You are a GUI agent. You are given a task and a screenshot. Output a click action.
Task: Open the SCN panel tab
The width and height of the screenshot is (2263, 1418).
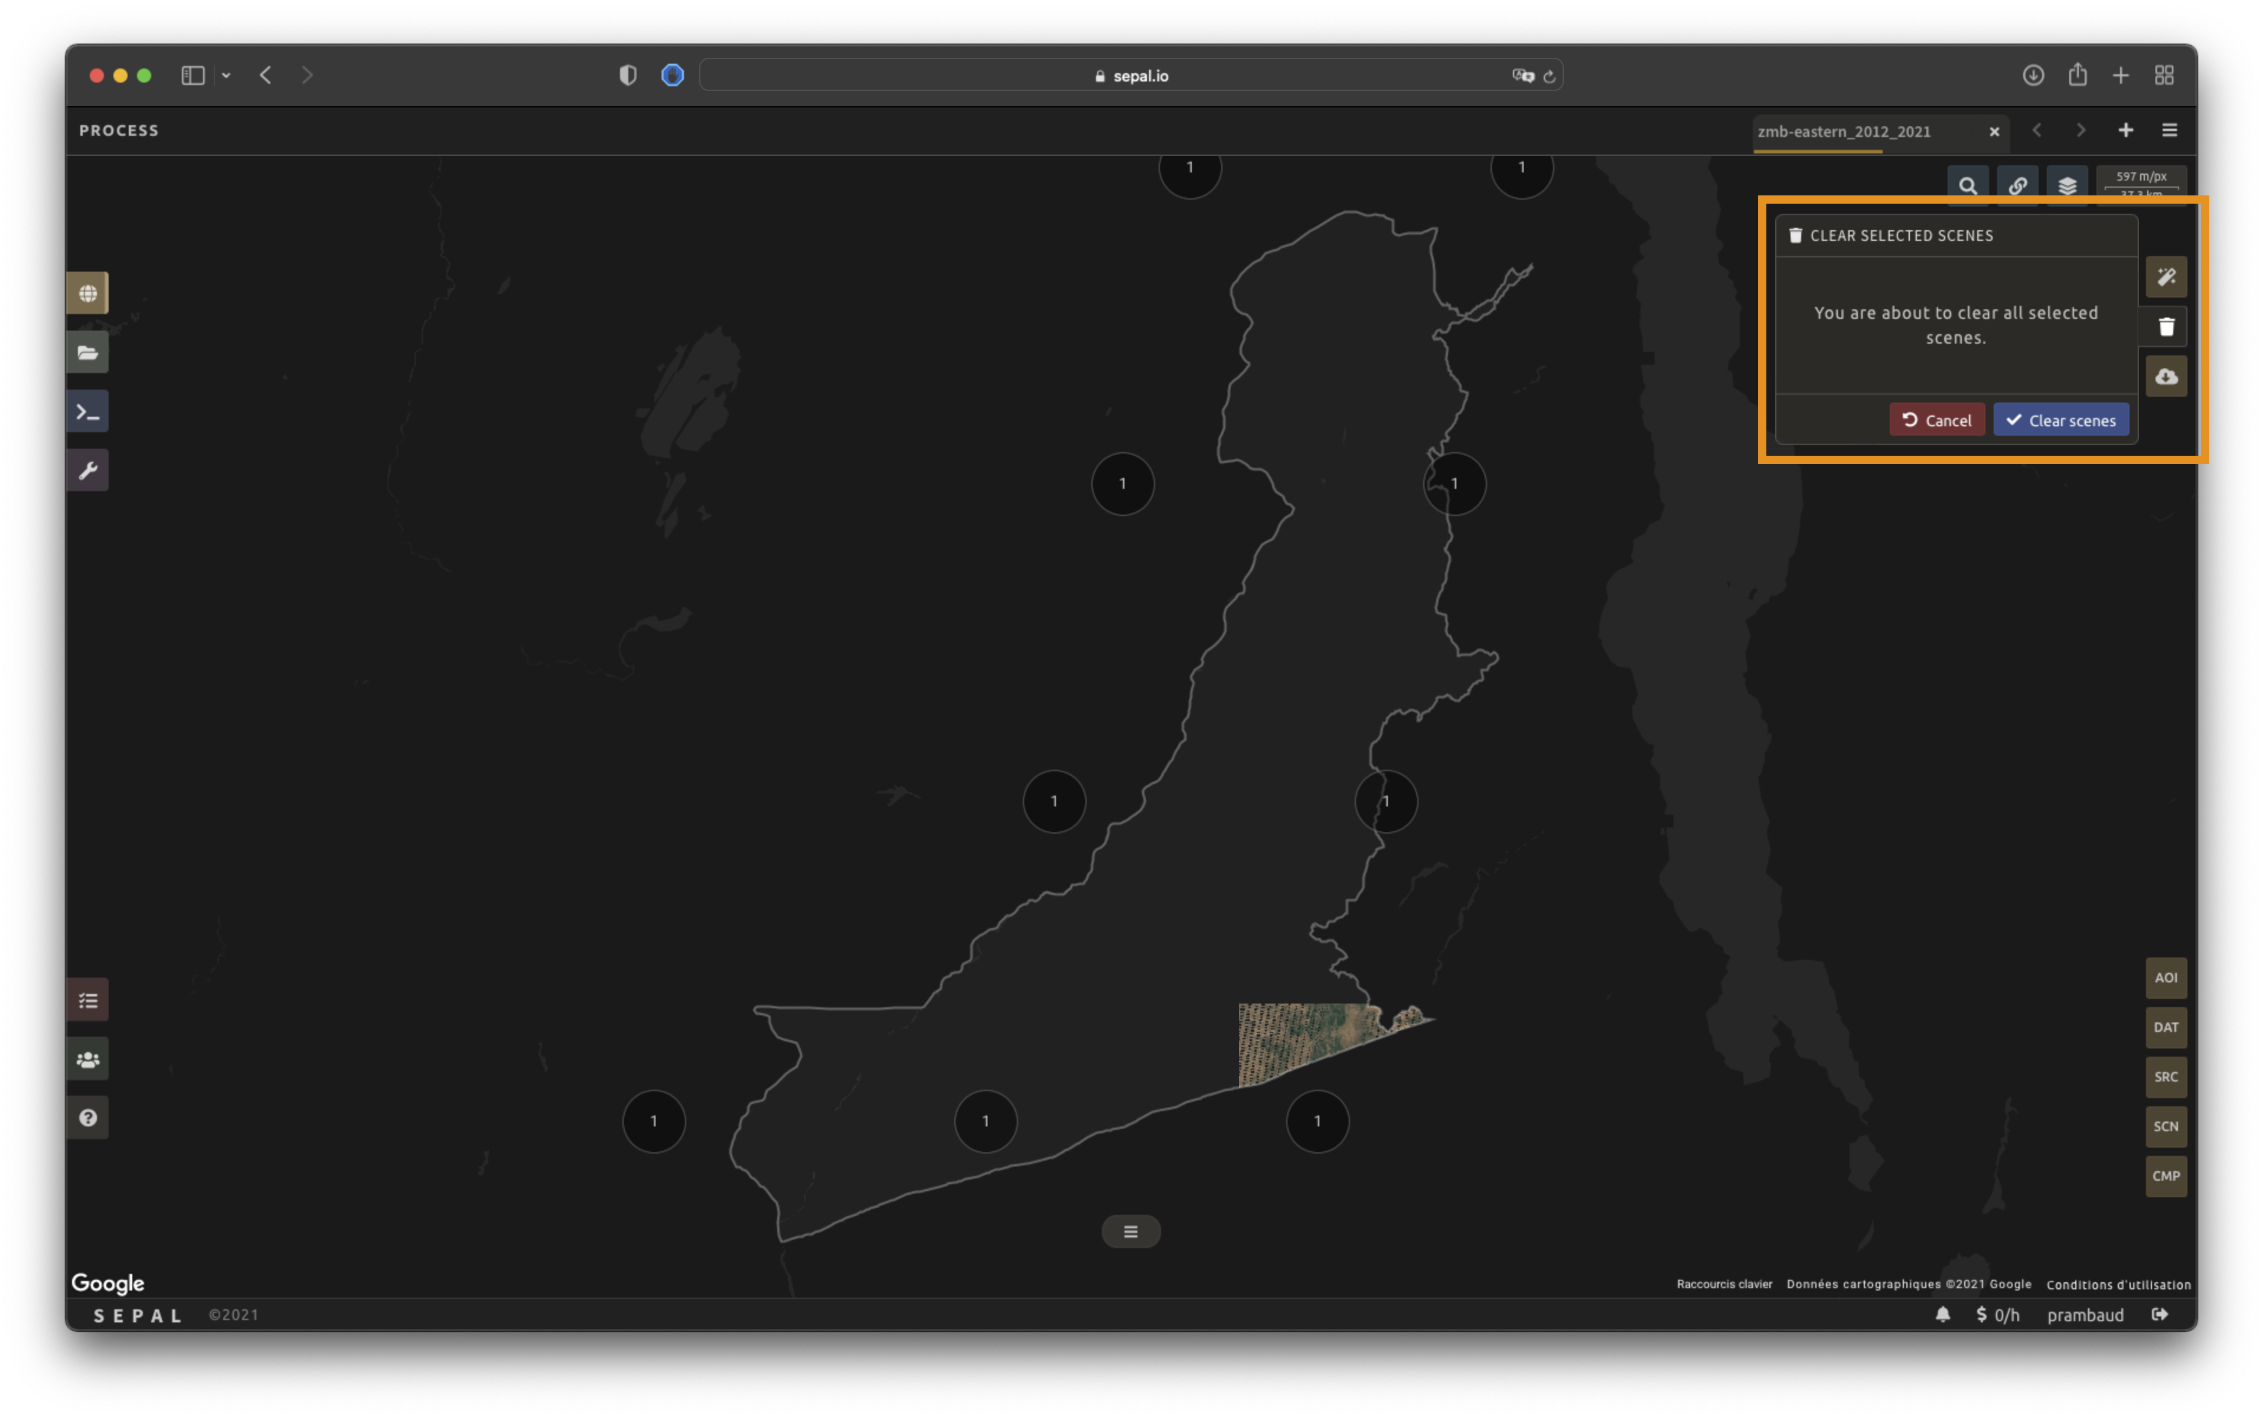(x=2166, y=1126)
